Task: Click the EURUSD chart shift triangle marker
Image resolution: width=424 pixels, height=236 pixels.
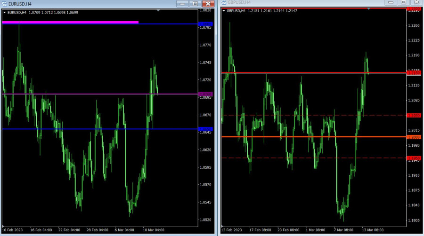Action: tap(159, 10)
